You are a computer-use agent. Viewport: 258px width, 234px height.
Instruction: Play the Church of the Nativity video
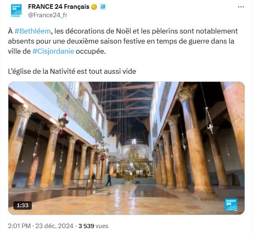coord(126,148)
